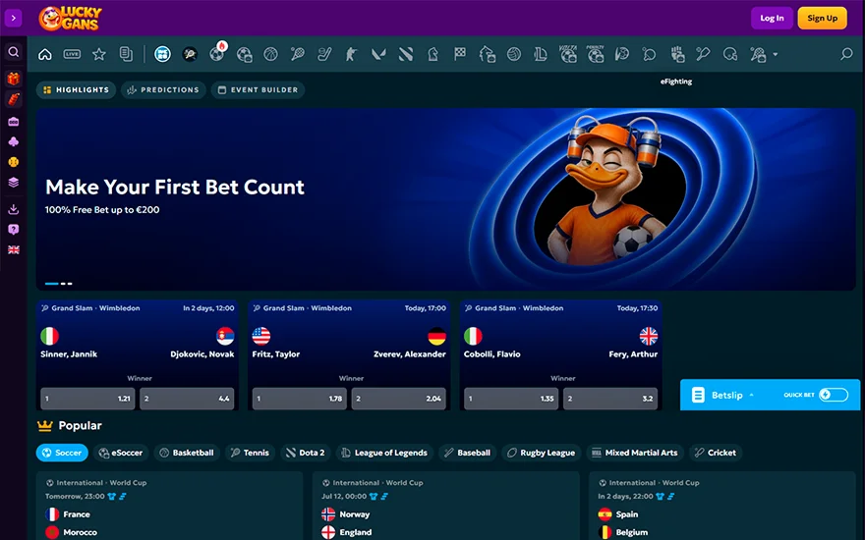Select the Basketball popular filter
Viewport: 865px width, 540px height.
pyautogui.click(x=187, y=453)
